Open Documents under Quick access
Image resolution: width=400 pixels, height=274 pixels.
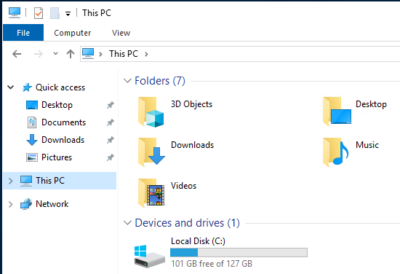click(x=63, y=122)
